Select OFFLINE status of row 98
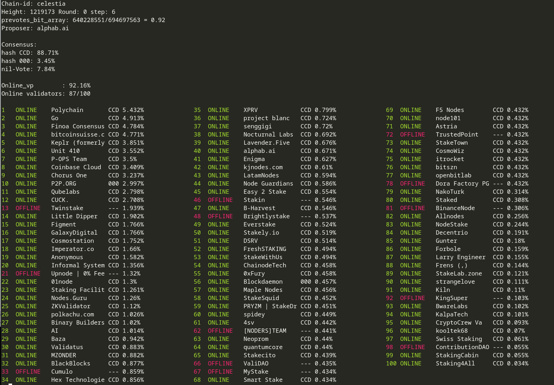 pos(413,347)
